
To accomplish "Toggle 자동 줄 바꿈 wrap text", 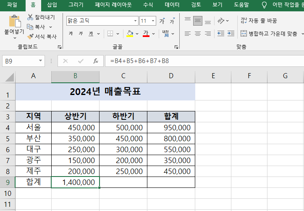I will coord(259,21).
